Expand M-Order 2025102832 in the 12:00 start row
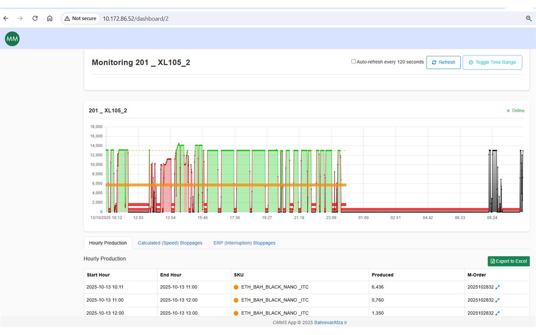 (x=497, y=313)
